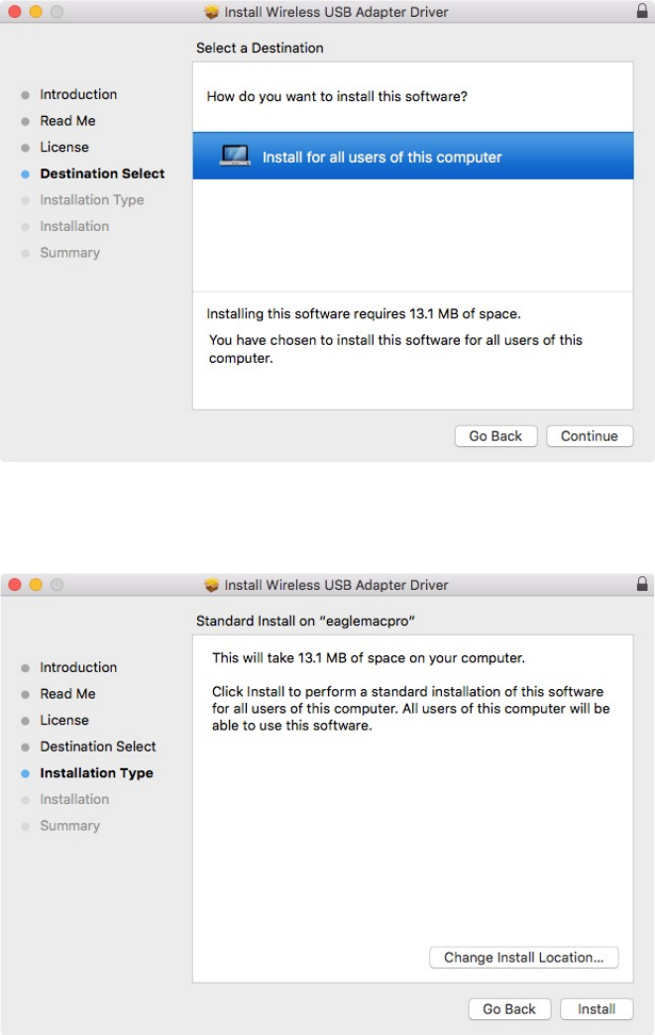Viewport: 655px width, 1035px height.
Task: Select Install for all users of this computer
Action: (413, 156)
